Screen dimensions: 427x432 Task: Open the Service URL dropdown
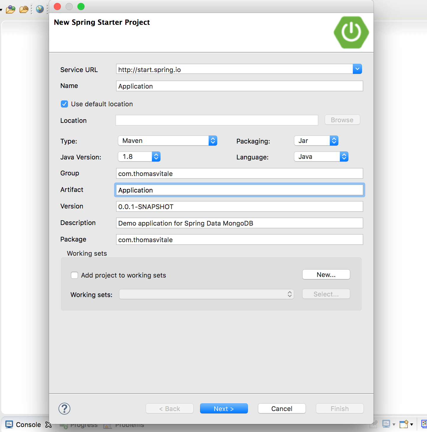(x=357, y=69)
